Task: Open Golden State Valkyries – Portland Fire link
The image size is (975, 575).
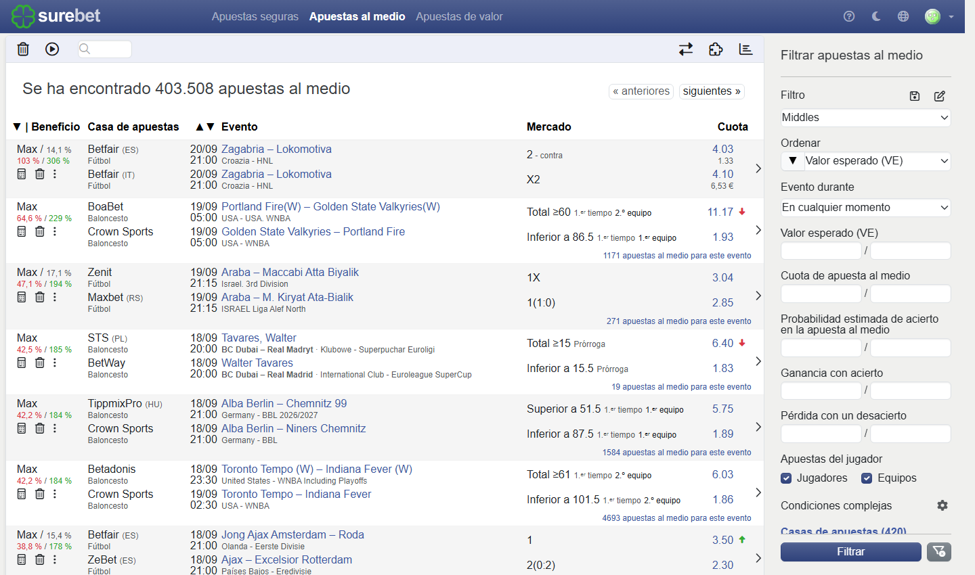Action: (x=313, y=231)
